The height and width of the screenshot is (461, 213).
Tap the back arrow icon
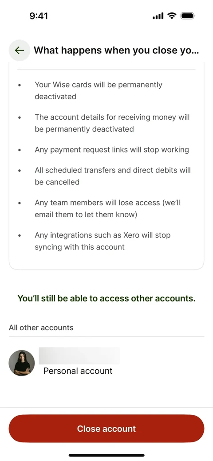coord(19,50)
